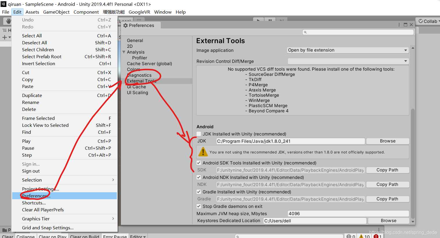Enable JDK Installed with Unity checkbox
The image size is (440, 238).
click(199, 134)
